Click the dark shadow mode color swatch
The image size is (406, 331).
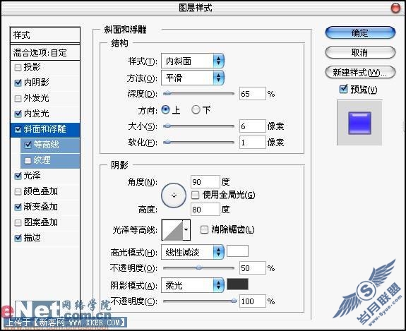click(x=237, y=284)
